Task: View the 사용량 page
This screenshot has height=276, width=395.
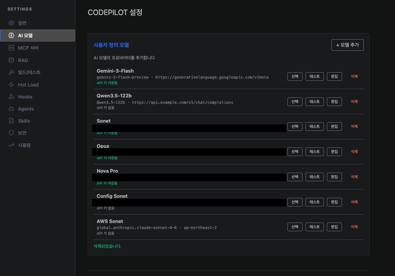Action: click(38, 145)
